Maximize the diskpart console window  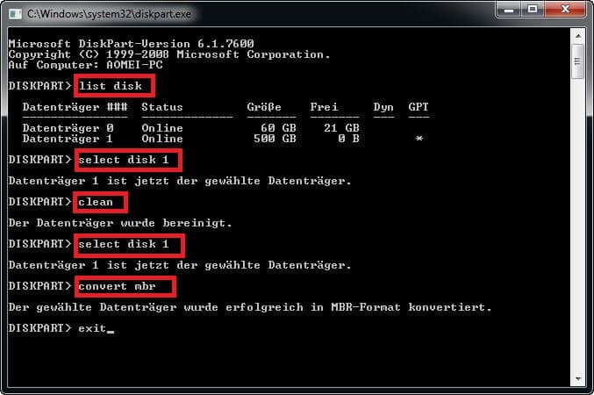pos(533,10)
